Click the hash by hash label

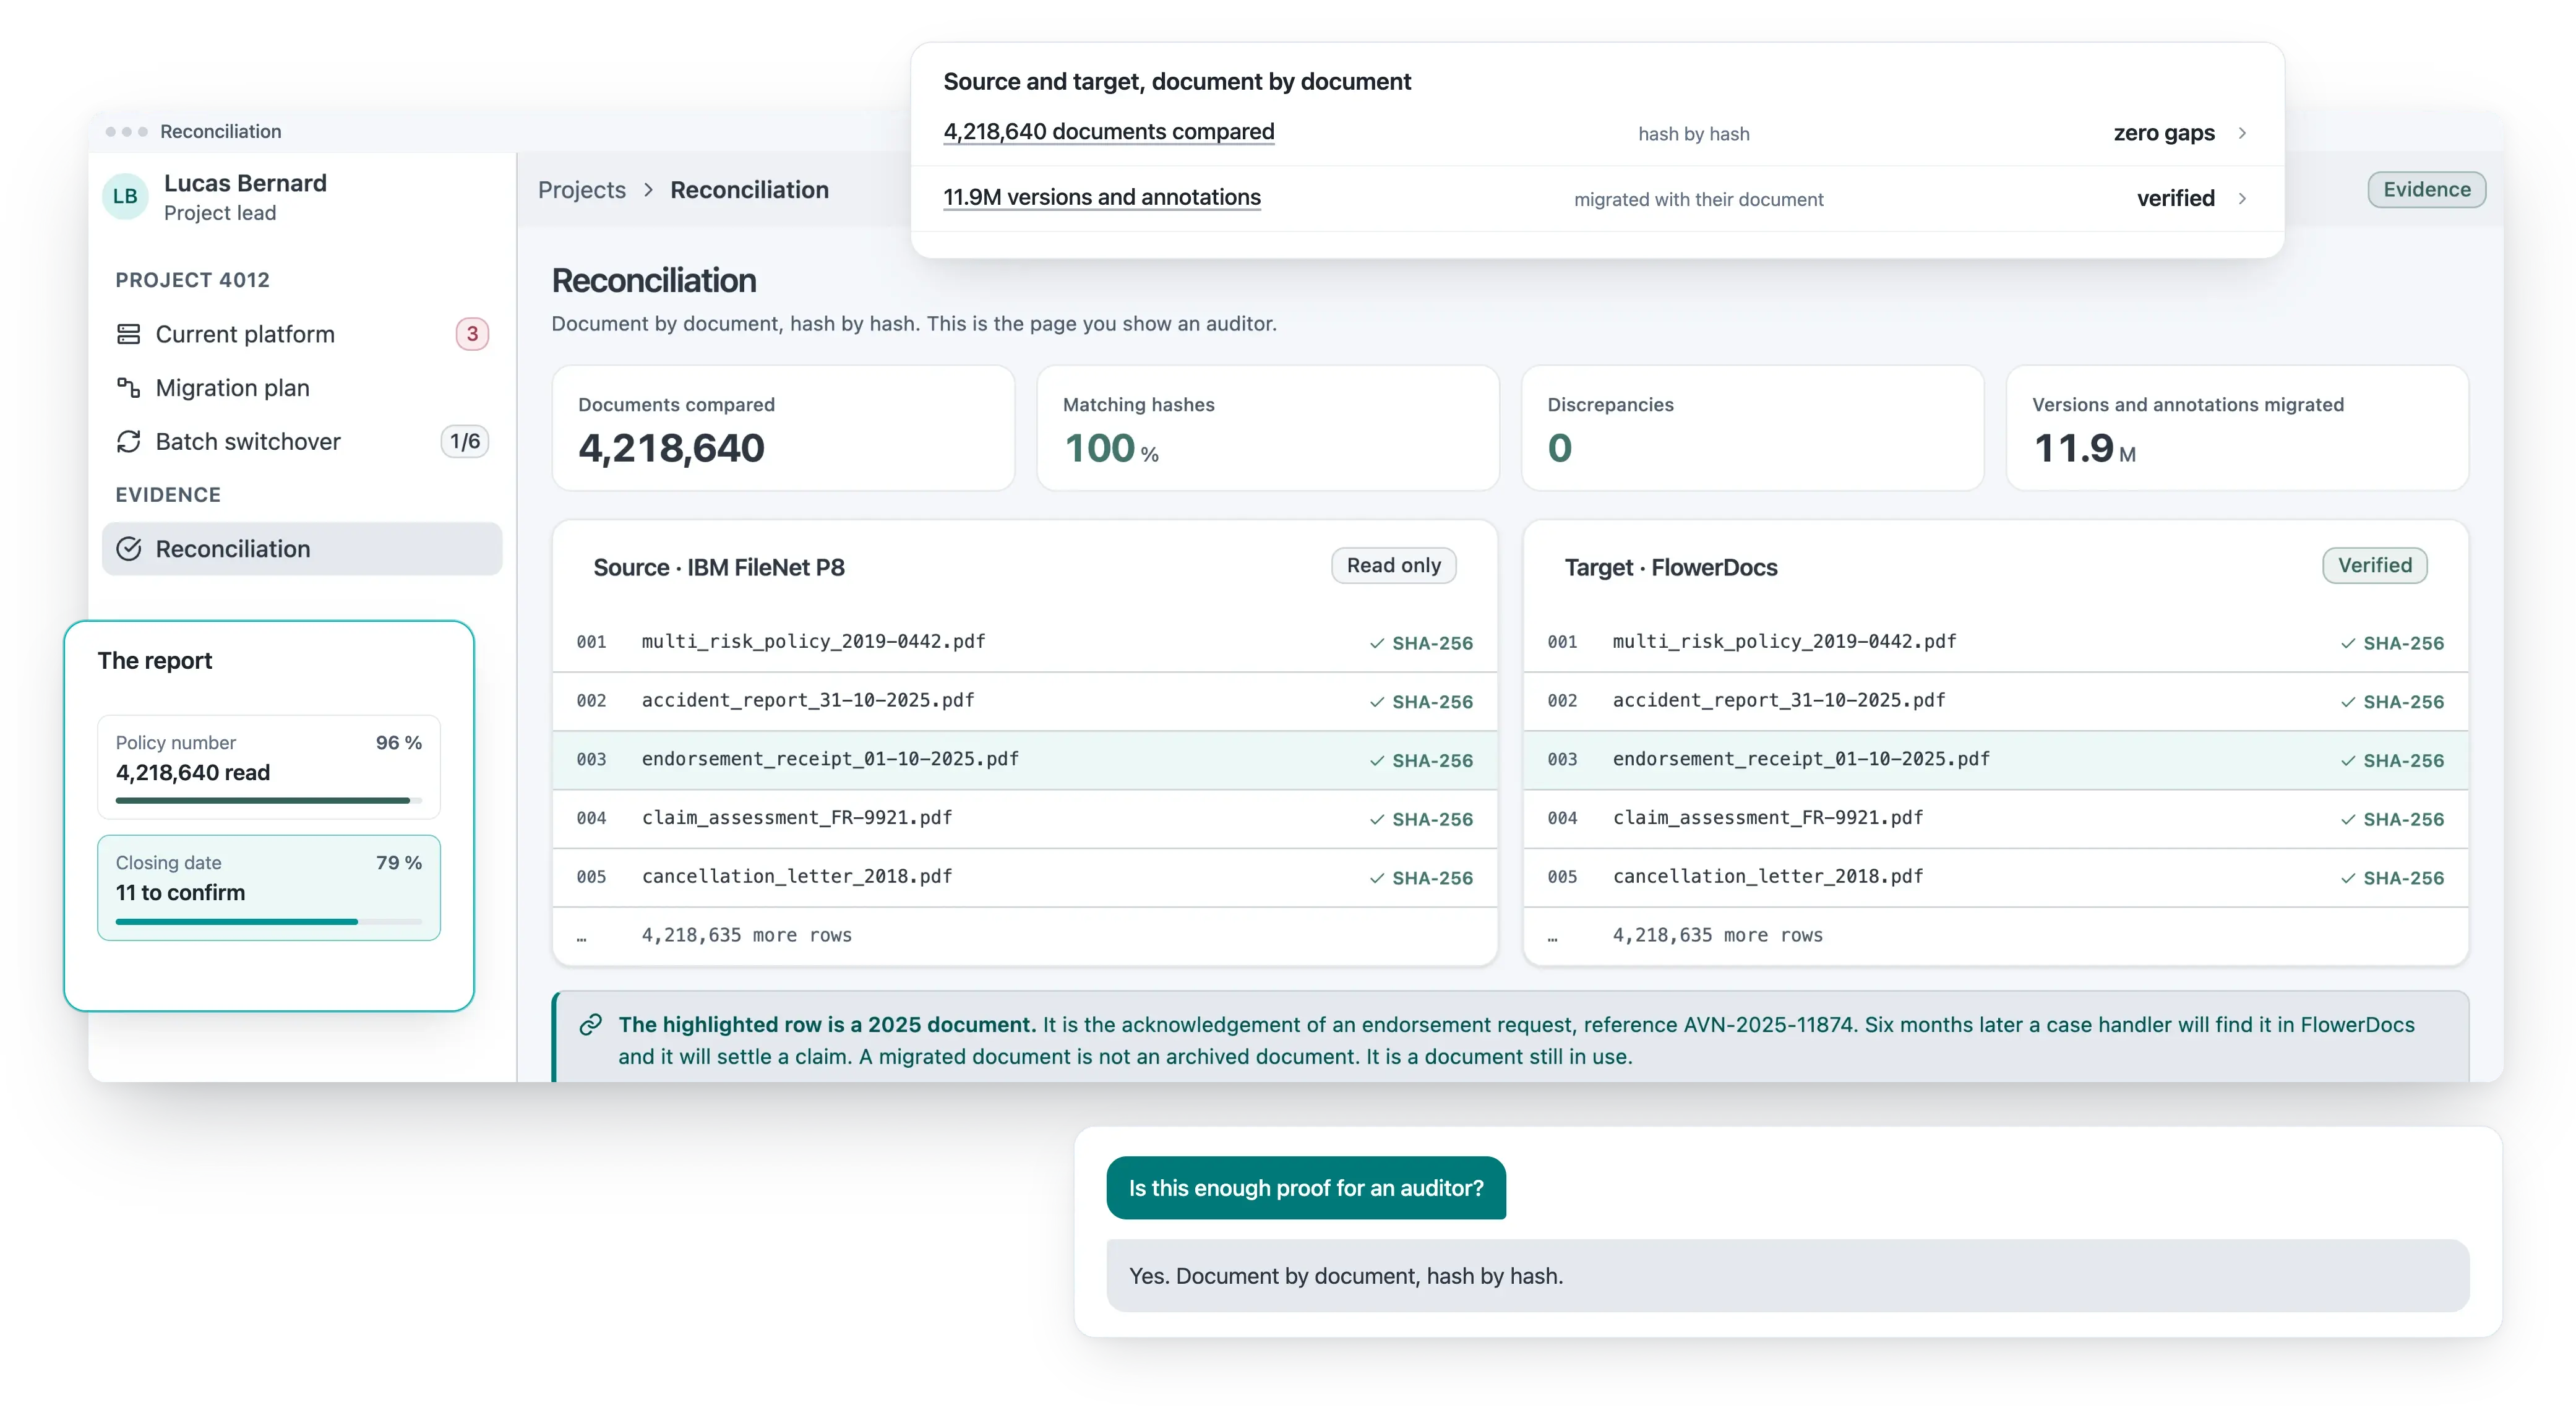1693,134
